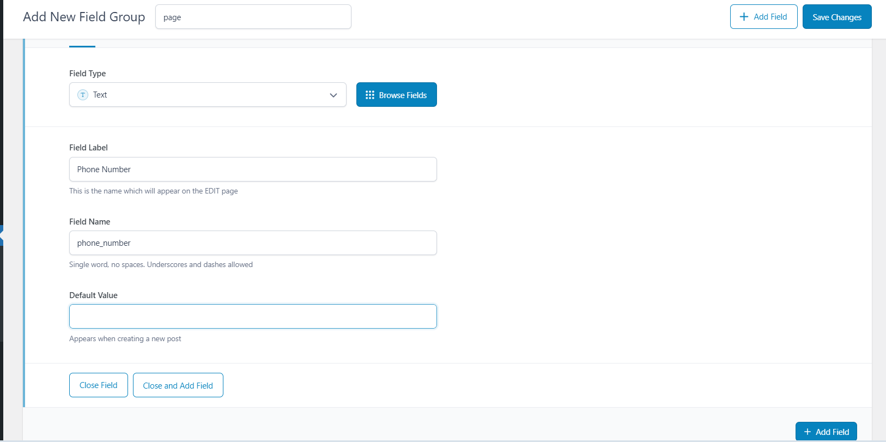Click the plus icon on the bottom Add Field button
This screenshot has width=886, height=442.
point(808,432)
